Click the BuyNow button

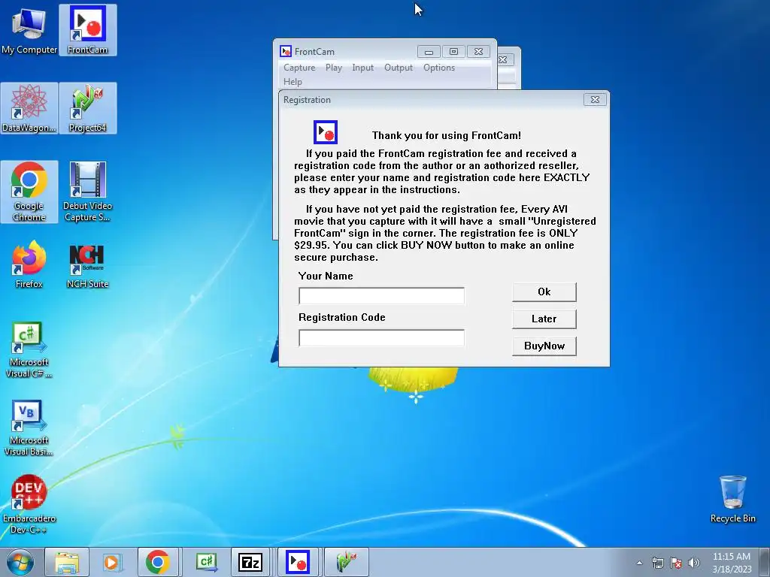[544, 346]
